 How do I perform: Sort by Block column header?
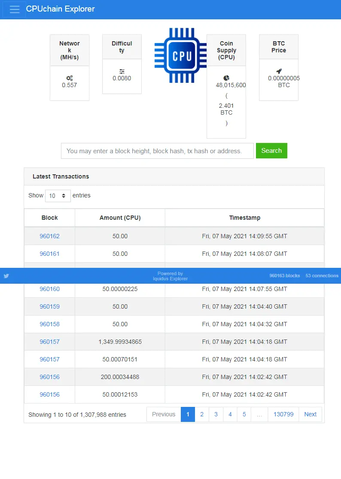point(49,218)
